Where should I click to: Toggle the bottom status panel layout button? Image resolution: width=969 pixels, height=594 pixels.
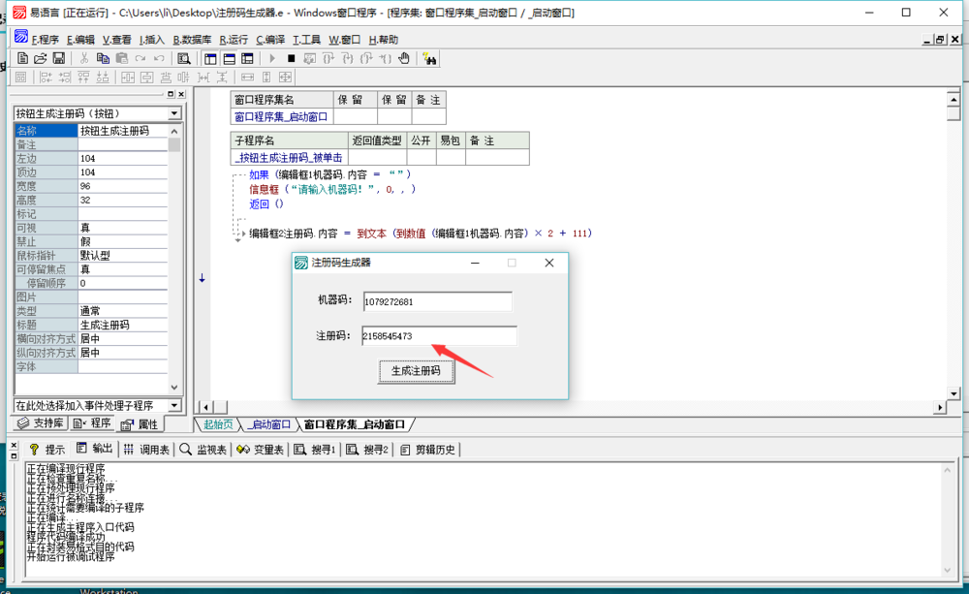pyautogui.click(x=230, y=59)
